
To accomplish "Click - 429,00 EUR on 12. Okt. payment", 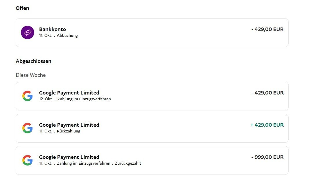I will click(x=267, y=93).
